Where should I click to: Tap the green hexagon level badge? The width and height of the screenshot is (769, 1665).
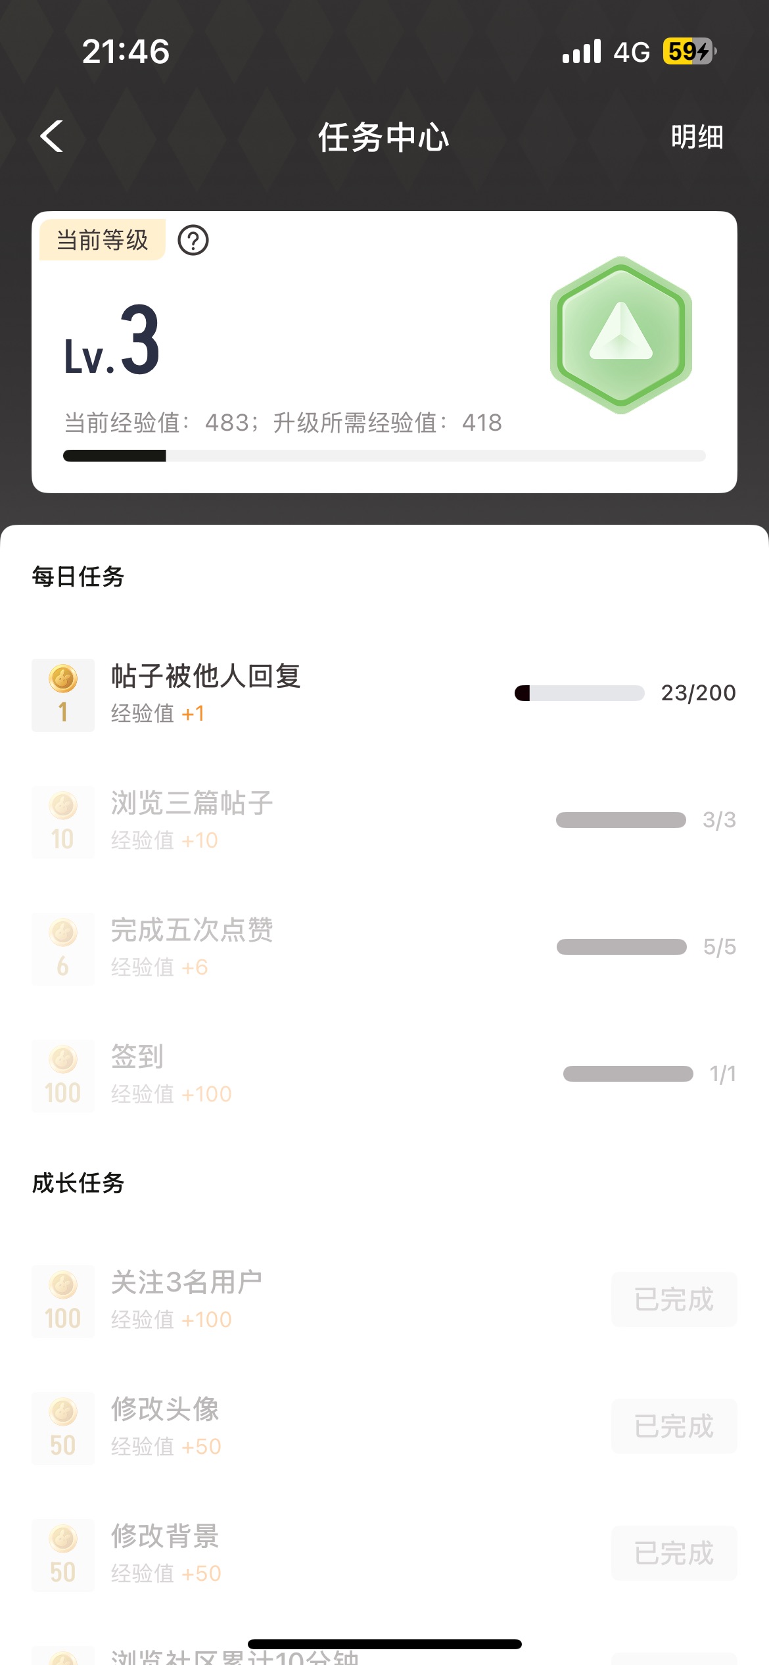click(621, 335)
